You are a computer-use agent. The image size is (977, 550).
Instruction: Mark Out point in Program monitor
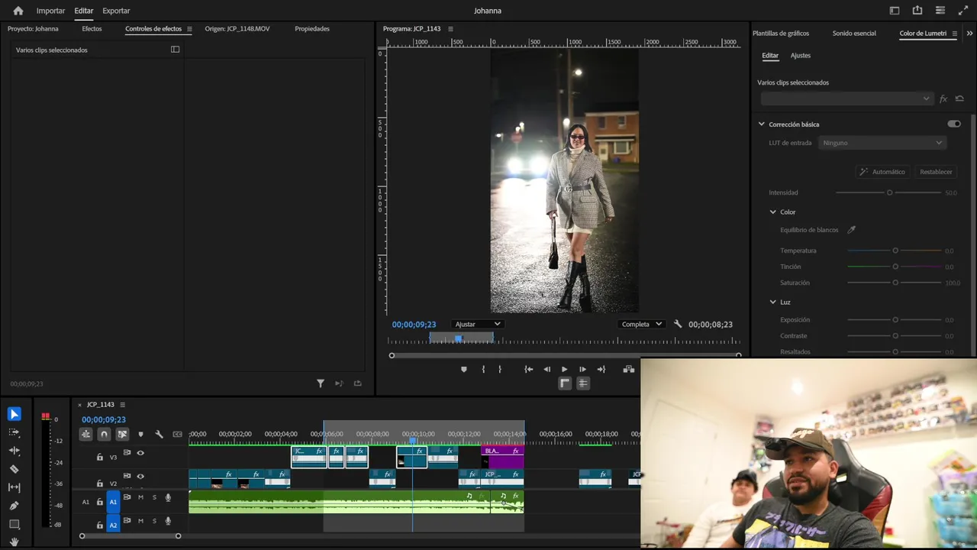pyautogui.click(x=500, y=369)
